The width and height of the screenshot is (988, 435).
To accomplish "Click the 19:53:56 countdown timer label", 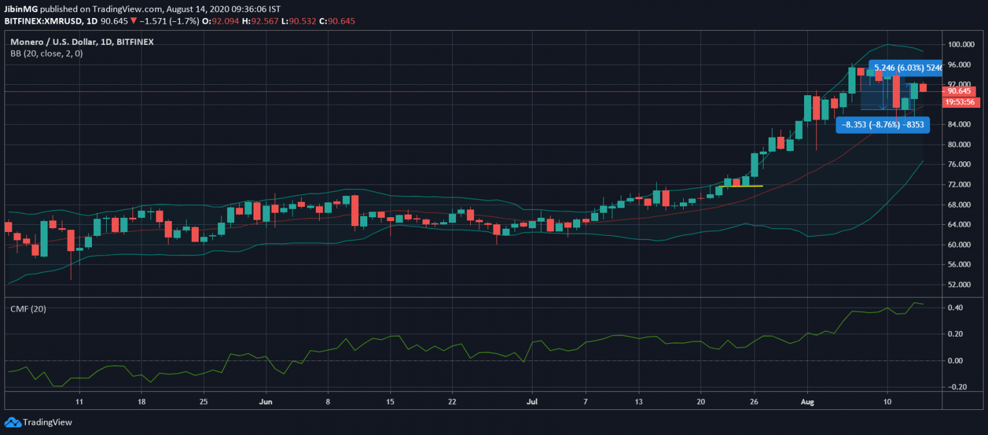I will 959,102.
